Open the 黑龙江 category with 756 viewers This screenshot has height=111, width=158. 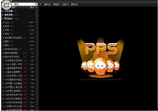pos(18,53)
